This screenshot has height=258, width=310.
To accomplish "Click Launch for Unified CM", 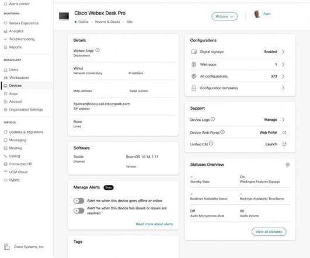I will [x=271, y=144].
